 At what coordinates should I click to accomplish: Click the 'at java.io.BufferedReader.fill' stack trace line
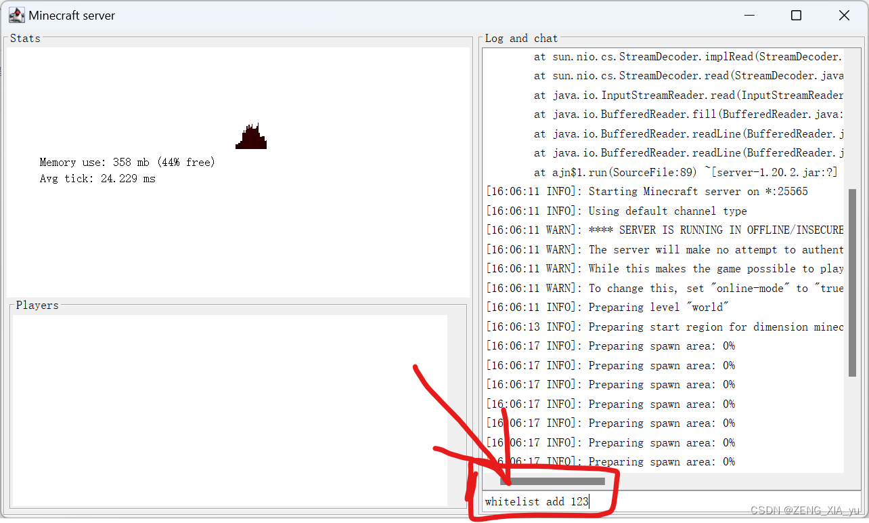688,114
